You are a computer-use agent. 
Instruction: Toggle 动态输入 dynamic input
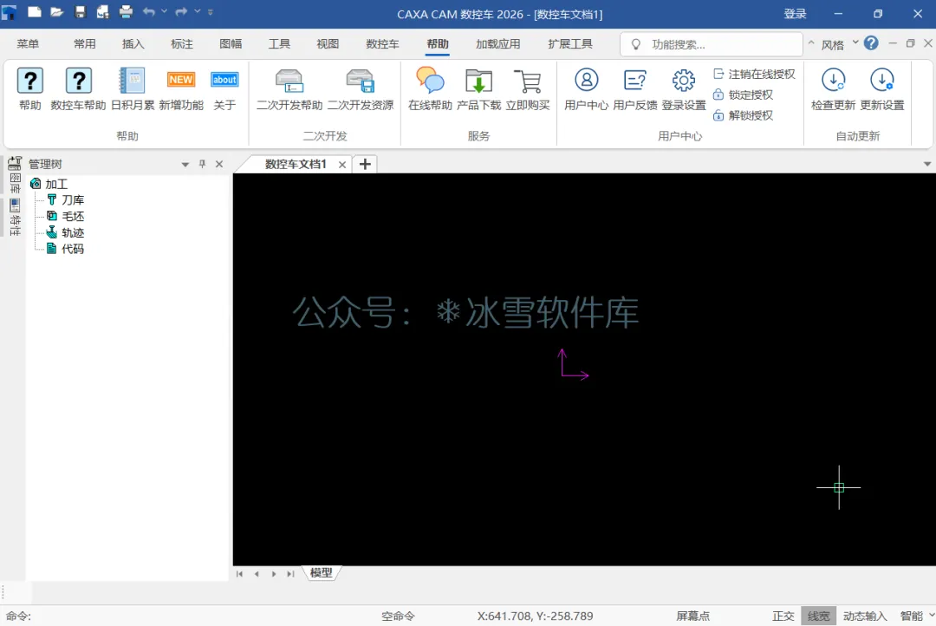[865, 616]
